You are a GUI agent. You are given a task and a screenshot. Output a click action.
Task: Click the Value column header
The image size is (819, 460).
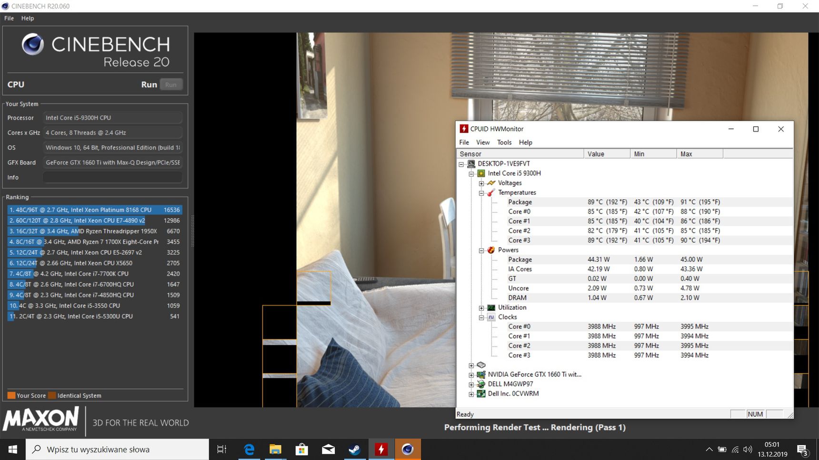607,154
